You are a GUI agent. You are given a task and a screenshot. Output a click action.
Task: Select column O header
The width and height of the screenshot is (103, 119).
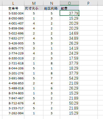click(69, 3)
